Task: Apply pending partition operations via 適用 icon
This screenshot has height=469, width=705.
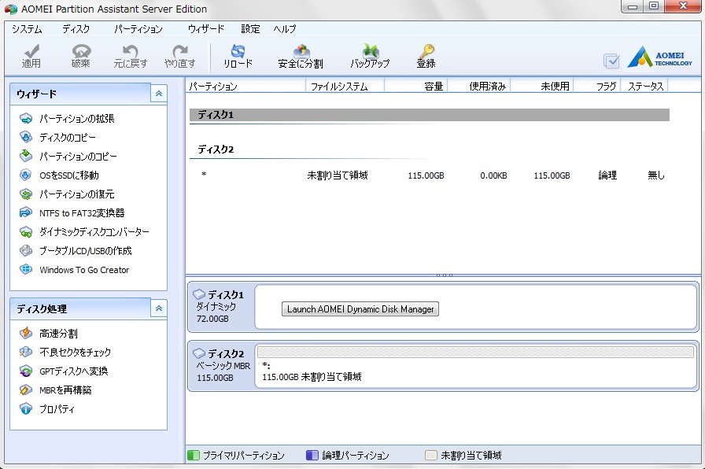Action: click(x=31, y=57)
